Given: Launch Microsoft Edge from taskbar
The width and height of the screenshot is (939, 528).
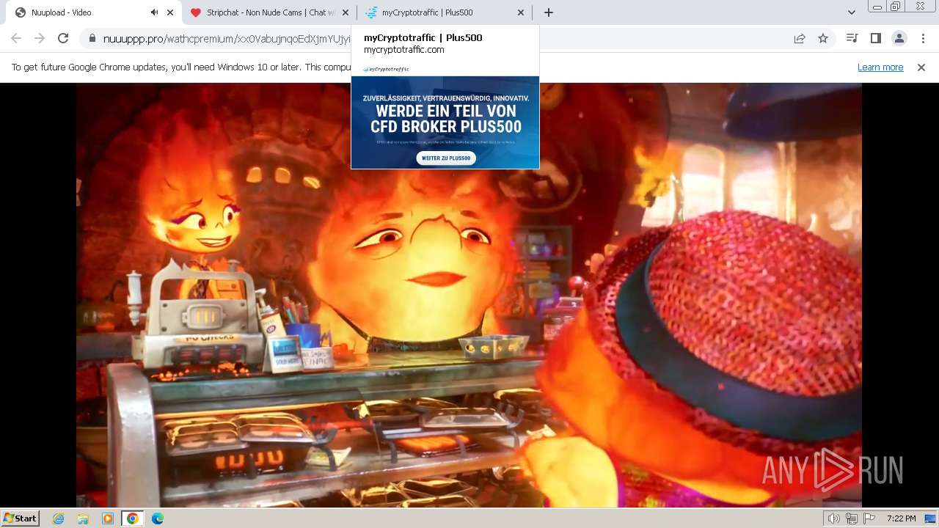Looking at the screenshot, I should pyautogui.click(x=158, y=518).
